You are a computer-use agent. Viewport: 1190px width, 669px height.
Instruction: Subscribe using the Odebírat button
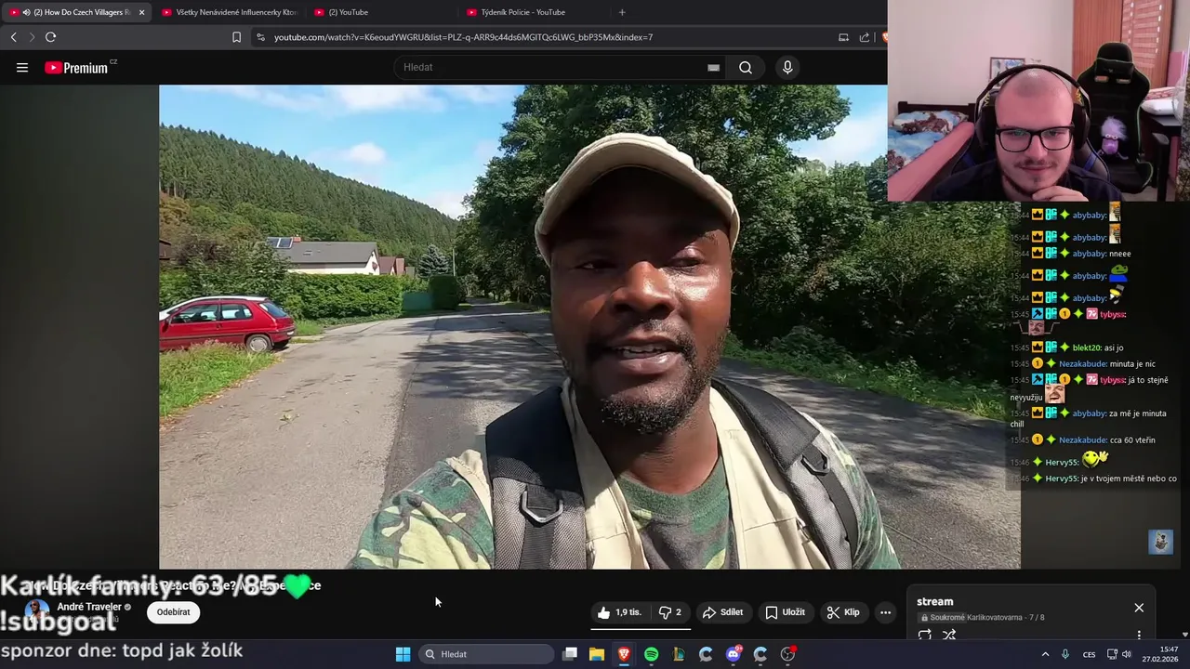click(173, 611)
